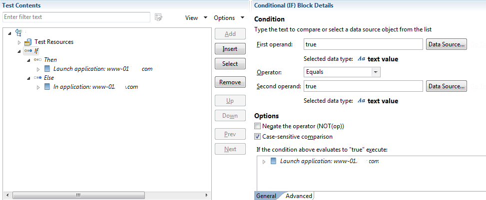Click the In application icon under Else
486x200 pixels.
47,87
